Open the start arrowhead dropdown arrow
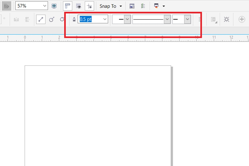The height and width of the screenshot is (166, 249). tap(127, 19)
